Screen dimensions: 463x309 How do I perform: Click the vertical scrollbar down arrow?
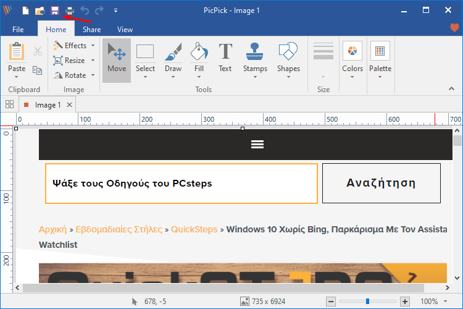point(457,278)
